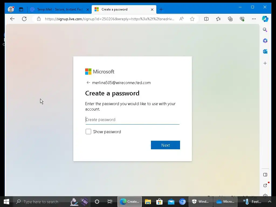276x207 pixels.
Task: Add this page to favorites
Action: 192,19
